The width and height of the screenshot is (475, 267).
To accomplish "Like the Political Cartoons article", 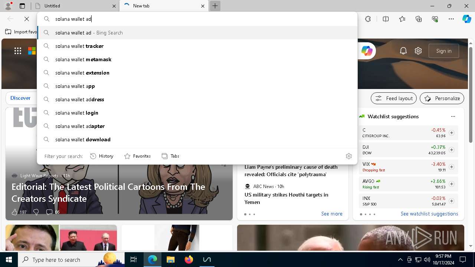I will (14, 212).
